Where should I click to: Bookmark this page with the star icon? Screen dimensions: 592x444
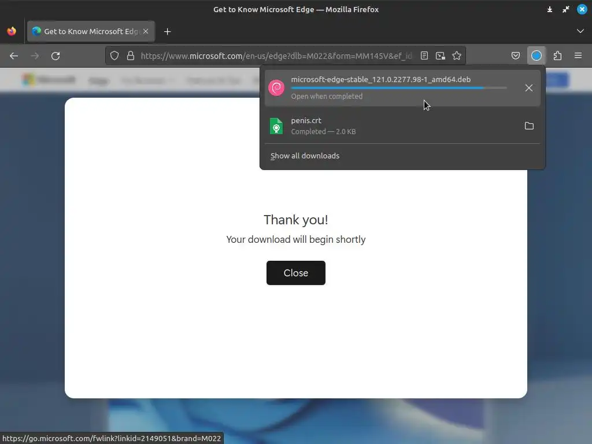(x=457, y=56)
